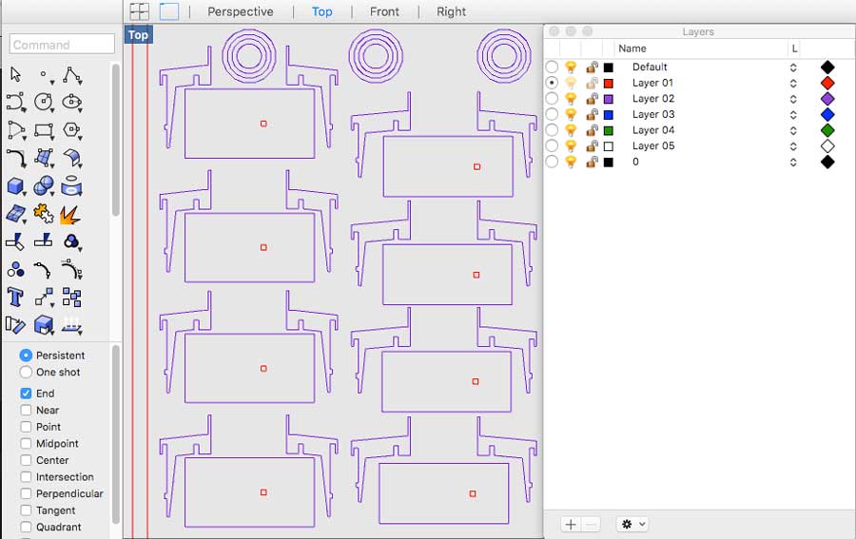Open the Top viewport label menu
This screenshot has width=856, height=539.
138,35
